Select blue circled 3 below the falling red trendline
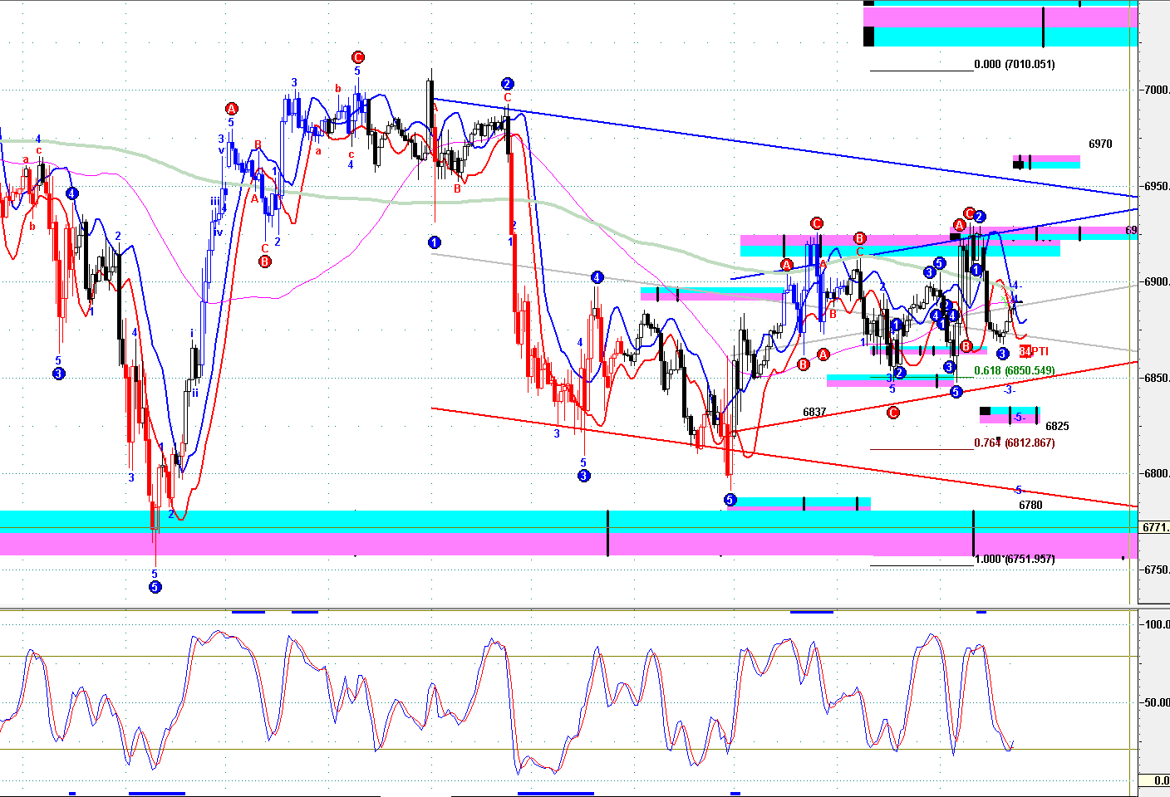Viewport: 1170px width, 797px height. tap(583, 476)
